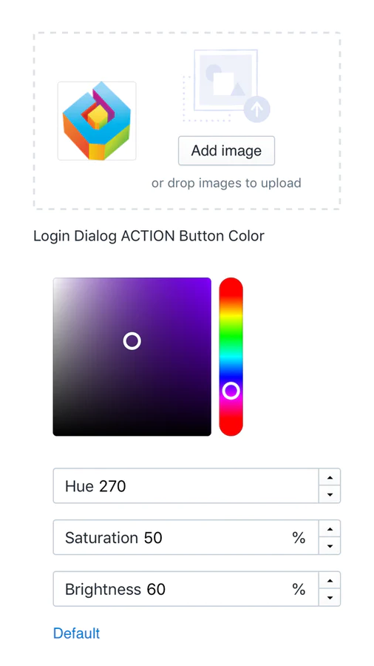Focus the Saturation 50 input field
Image resolution: width=374 pixels, height=666 pixels.
click(x=186, y=537)
